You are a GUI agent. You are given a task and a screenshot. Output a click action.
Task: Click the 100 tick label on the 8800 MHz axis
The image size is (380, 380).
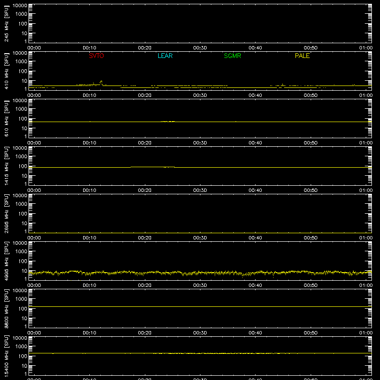point(23,309)
